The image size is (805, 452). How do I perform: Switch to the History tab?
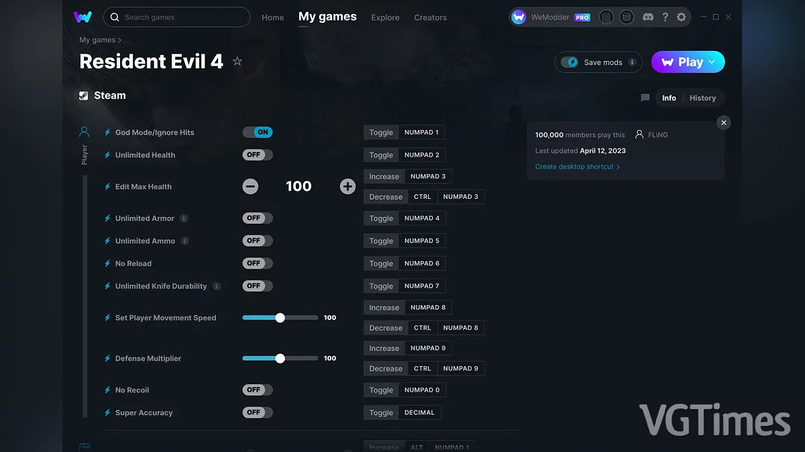point(702,98)
